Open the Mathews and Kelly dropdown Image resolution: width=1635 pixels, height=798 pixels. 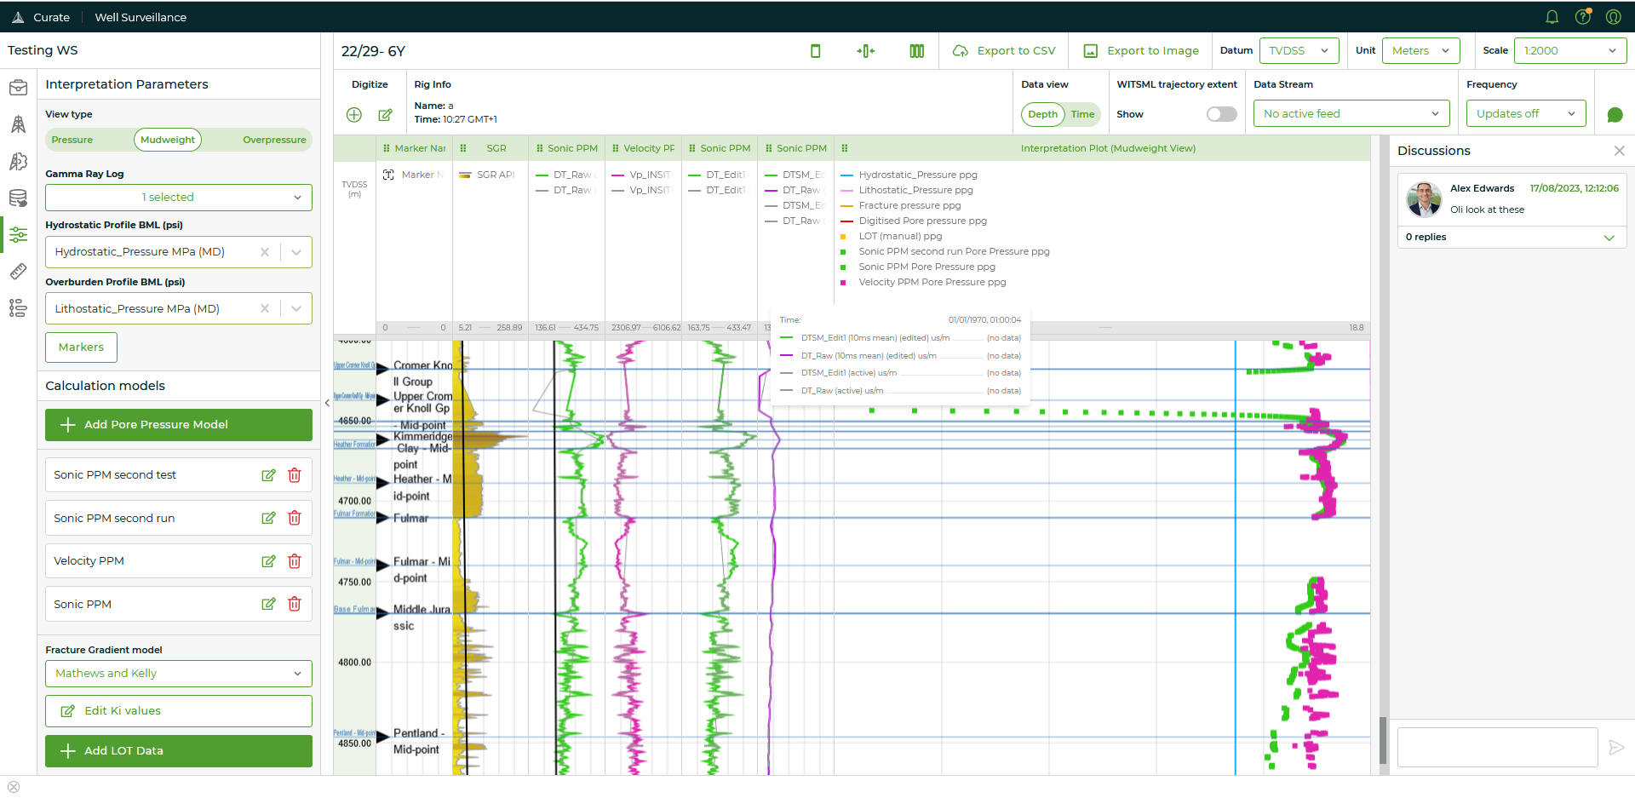179,674
